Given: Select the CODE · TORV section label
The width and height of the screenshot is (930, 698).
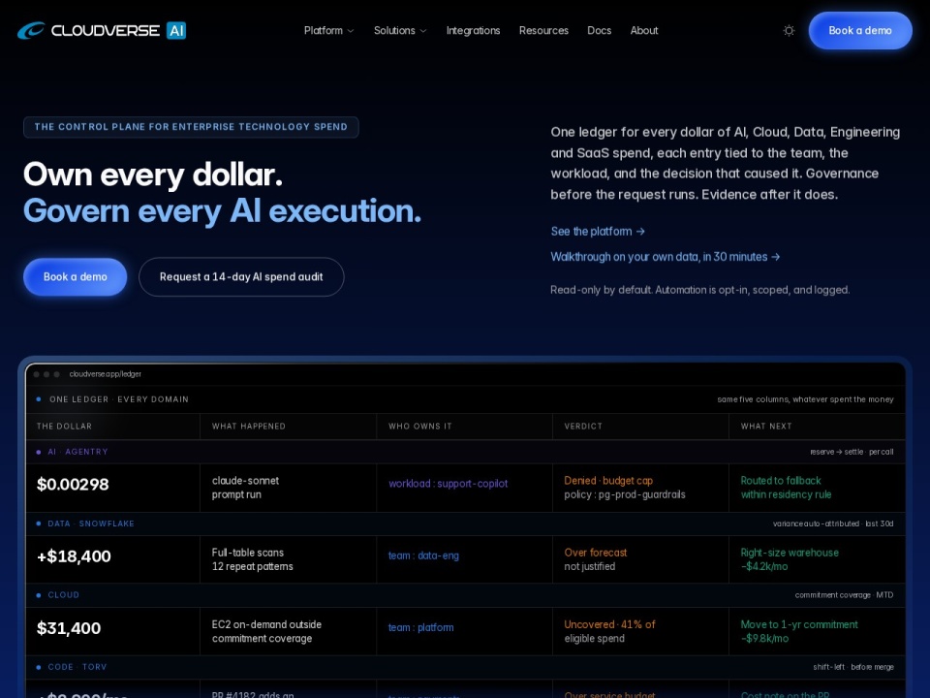Looking at the screenshot, I should [x=77, y=667].
